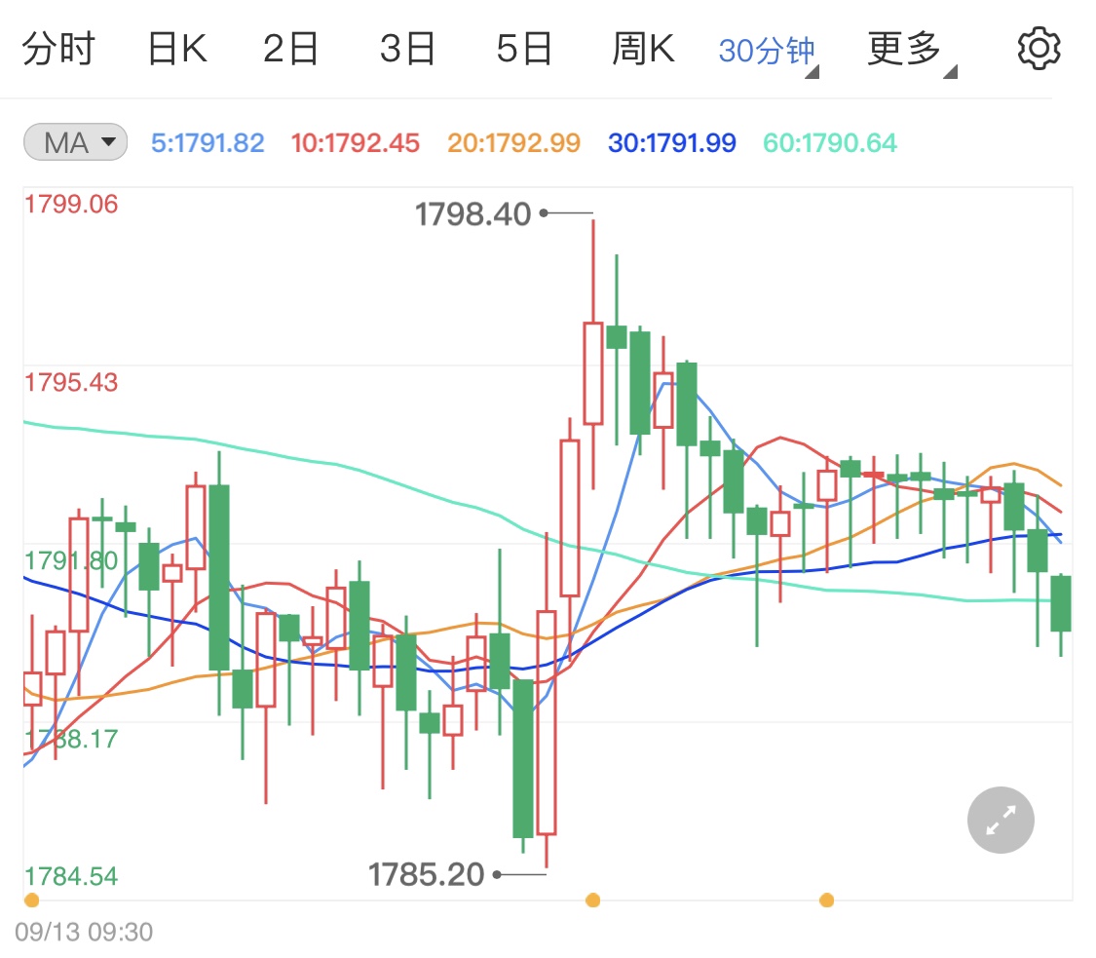This screenshot has height=958, width=1096.
Task: Click the low price label 1785.20
Action: click(x=427, y=875)
